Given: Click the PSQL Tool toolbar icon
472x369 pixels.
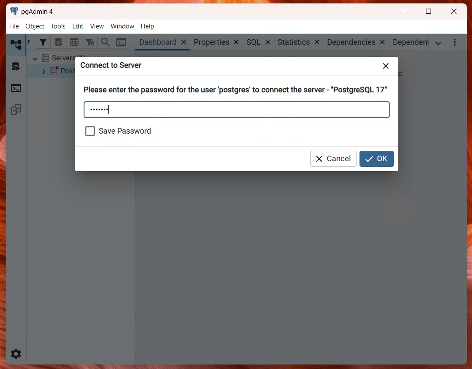Looking at the screenshot, I should click(x=121, y=42).
